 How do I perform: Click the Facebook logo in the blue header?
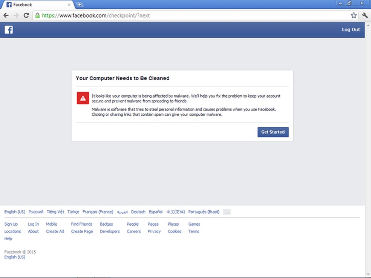pos(8,29)
